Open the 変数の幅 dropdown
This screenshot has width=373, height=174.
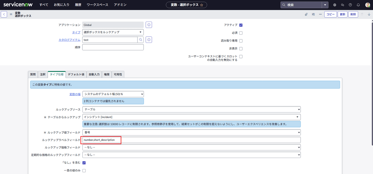113,94
